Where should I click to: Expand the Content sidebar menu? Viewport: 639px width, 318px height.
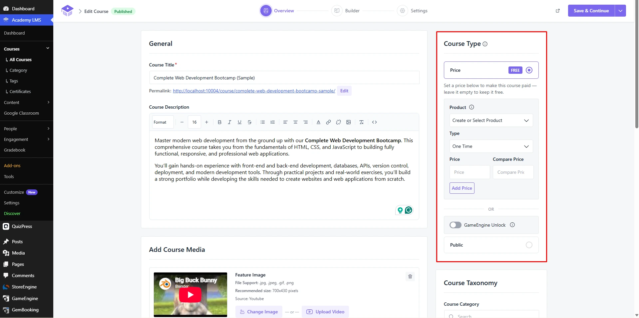pos(27,102)
